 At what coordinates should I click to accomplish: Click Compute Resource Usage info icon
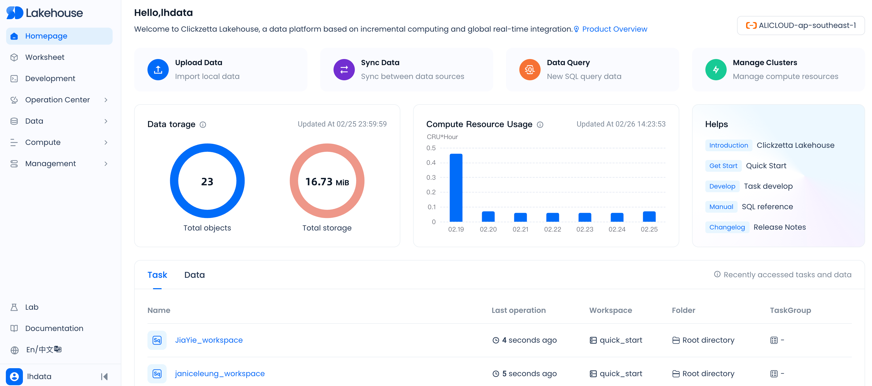point(540,125)
